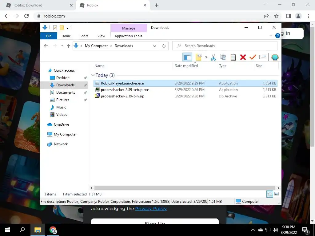Click the orange checkmark Properties icon
This screenshot has width=315, height=236.
pos(253,57)
